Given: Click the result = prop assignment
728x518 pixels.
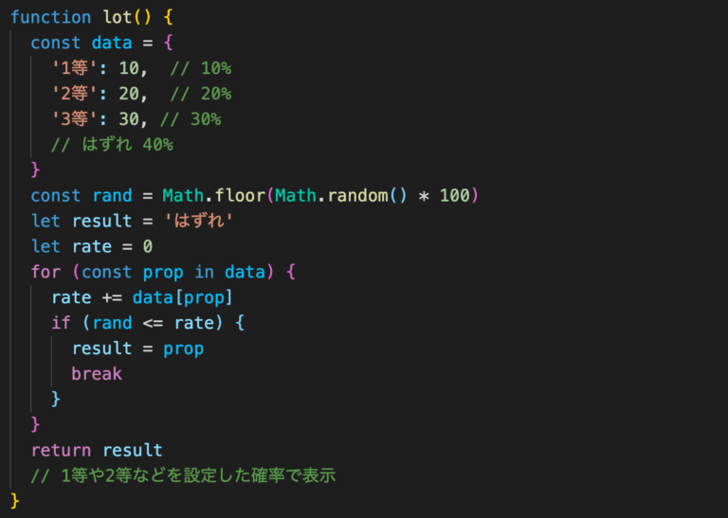Looking at the screenshot, I should coord(137,348).
